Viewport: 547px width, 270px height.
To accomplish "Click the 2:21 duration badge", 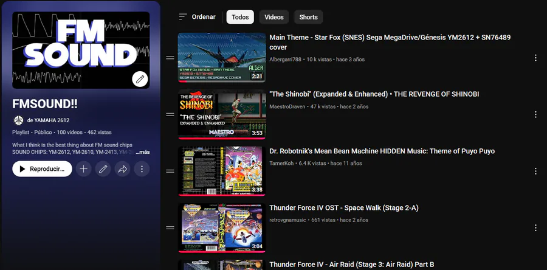I will (x=256, y=76).
